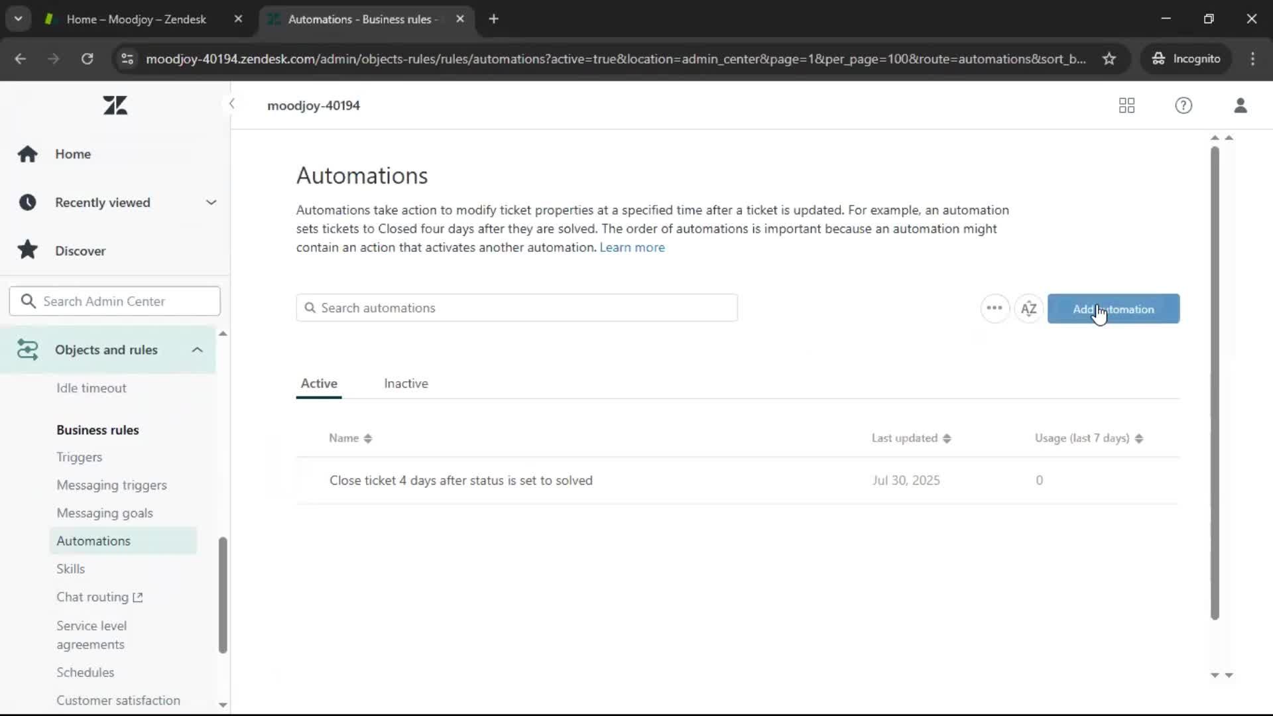
Task: Click the Business rules heading
Action: pyautogui.click(x=97, y=430)
